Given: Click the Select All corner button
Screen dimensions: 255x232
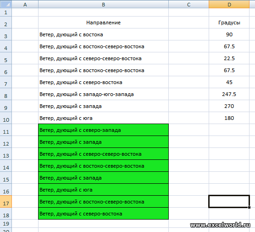Looking at the screenshot, I should (6, 4).
